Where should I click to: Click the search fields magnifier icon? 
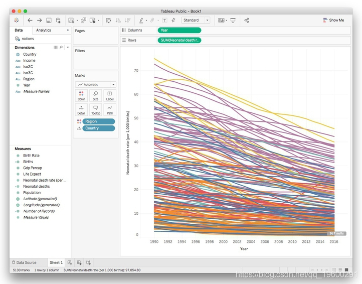coord(61,47)
